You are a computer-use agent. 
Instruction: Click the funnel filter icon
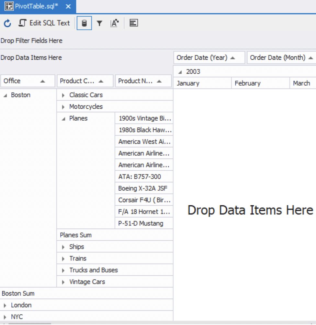click(x=99, y=23)
